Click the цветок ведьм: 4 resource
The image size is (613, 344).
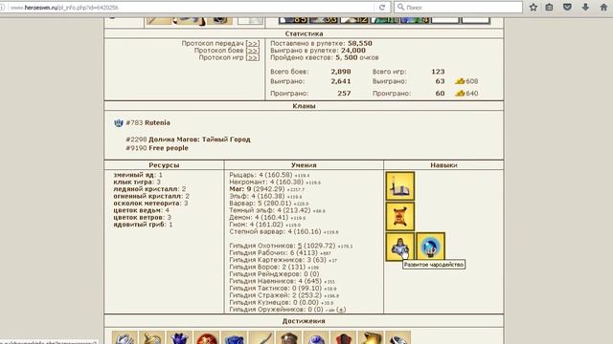[142, 210]
